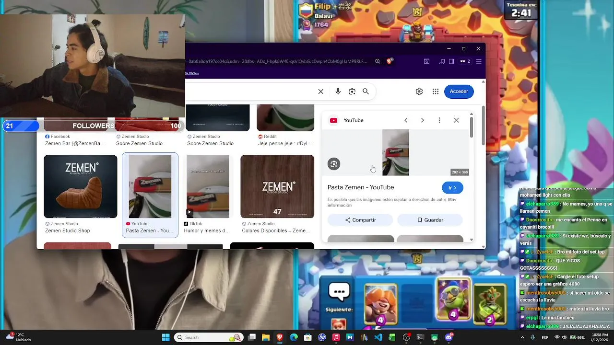Open Google quick settings gear
The width and height of the screenshot is (614, 345).
pyautogui.click(x=419, y=92)
